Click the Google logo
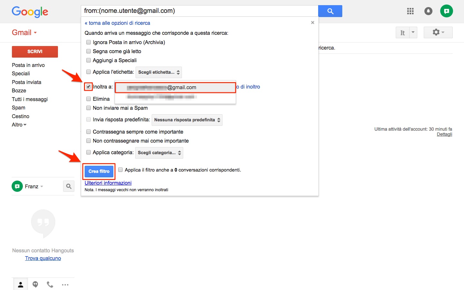 click(30, 12)
